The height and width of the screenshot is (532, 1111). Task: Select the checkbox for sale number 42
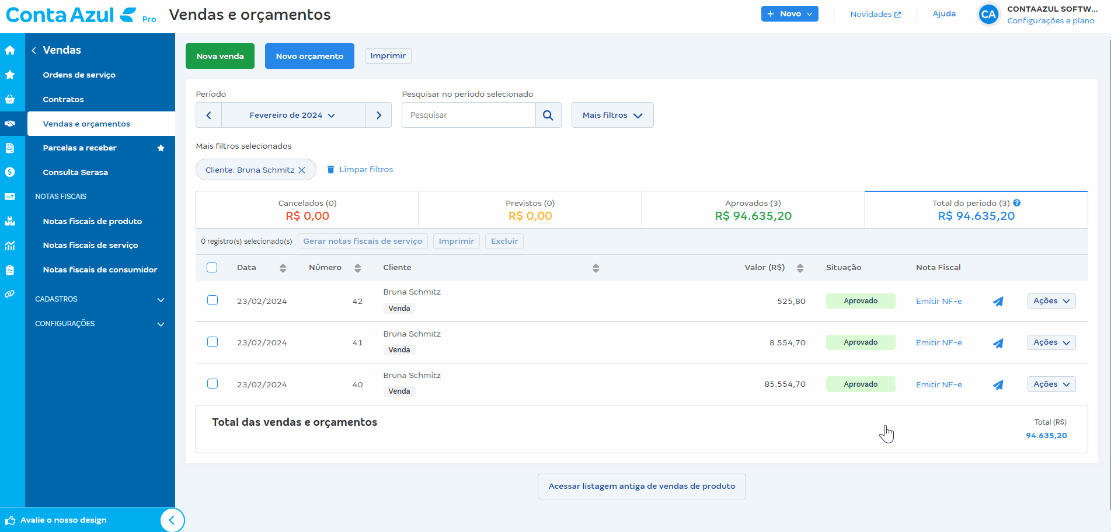[213, 300]
